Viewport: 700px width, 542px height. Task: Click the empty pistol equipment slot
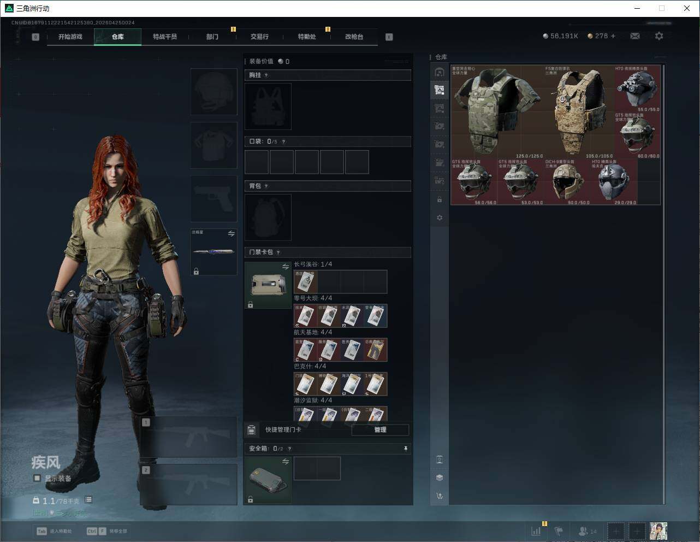tap(214, 199)
